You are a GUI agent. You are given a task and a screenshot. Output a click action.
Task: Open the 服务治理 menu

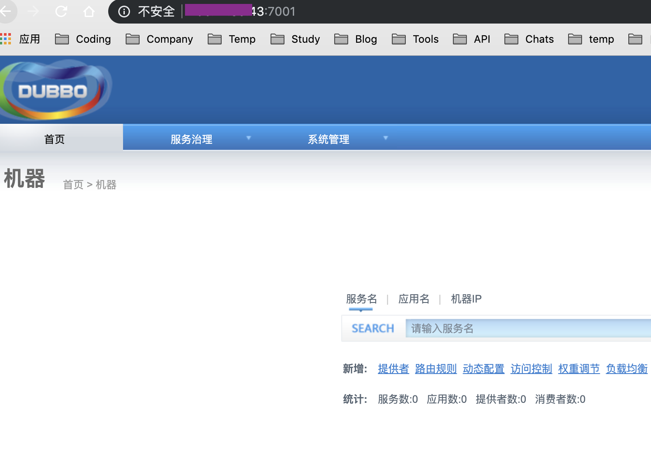tap(191, 139)
